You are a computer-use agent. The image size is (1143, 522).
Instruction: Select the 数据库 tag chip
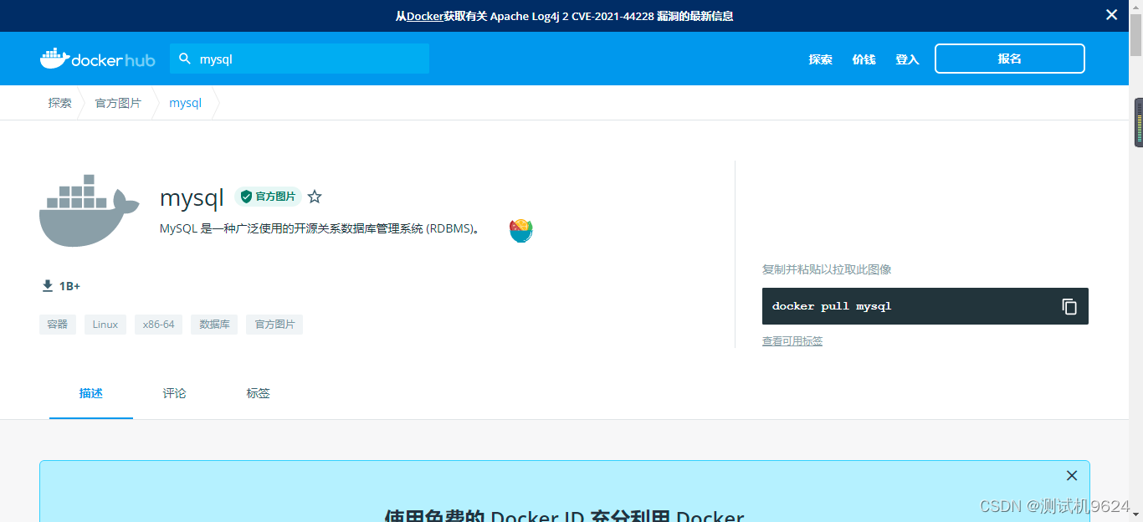coord(214,325)
